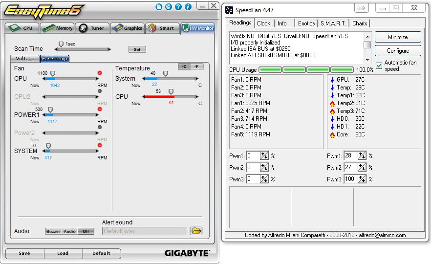Toggle the Automatic fan speed checkbox
431x264 pixels.
pos(379,66)
